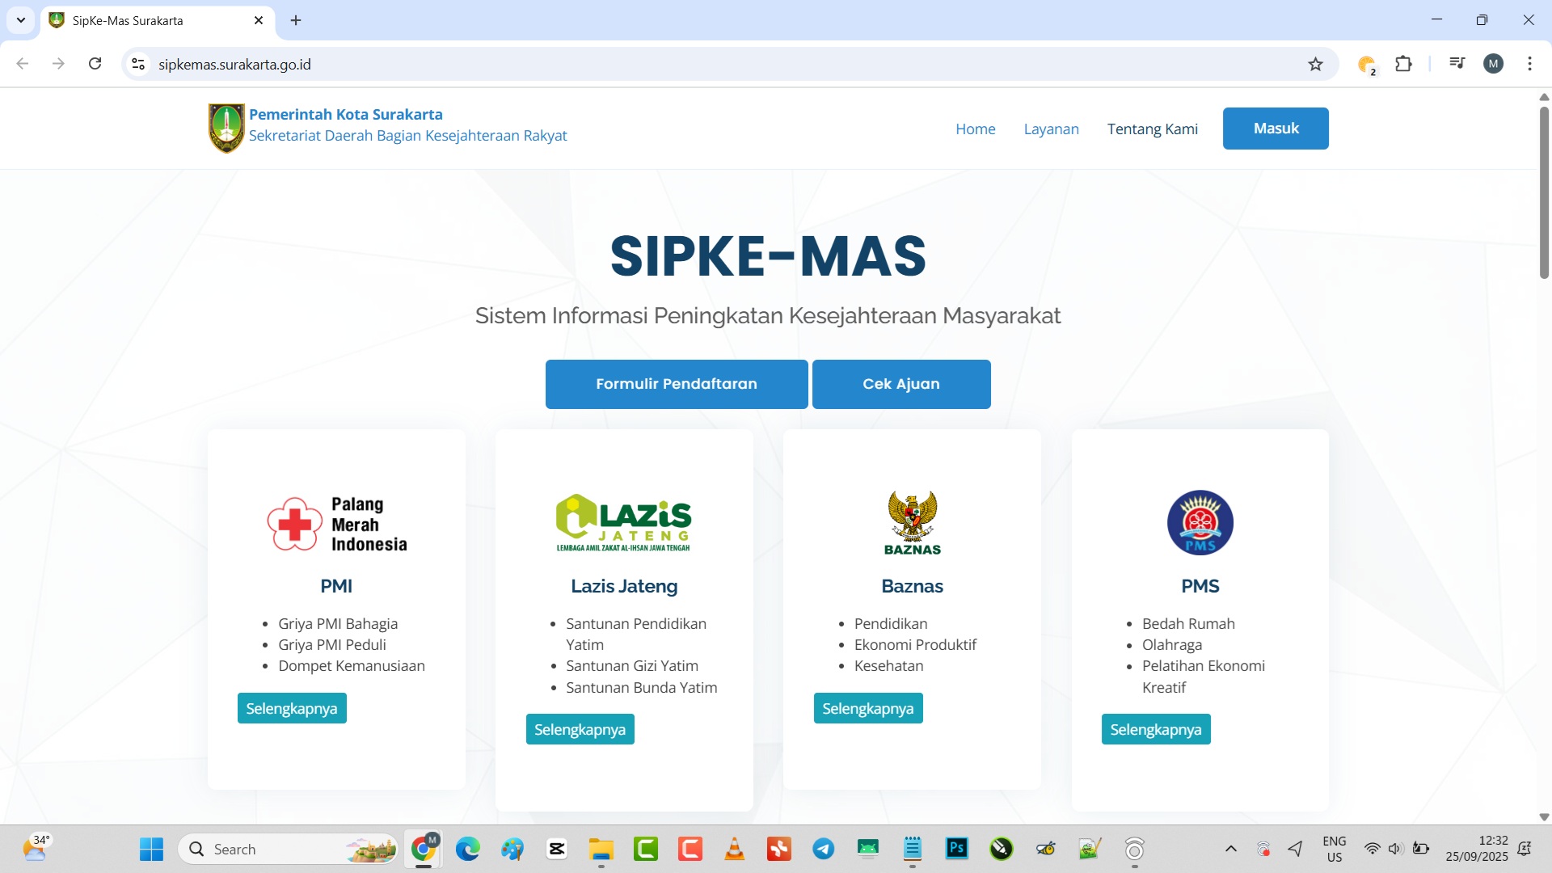This screenshot has width=1552, height=873.
Task: Open the browser extensions puzzle icon
Action: point(1403,64)
